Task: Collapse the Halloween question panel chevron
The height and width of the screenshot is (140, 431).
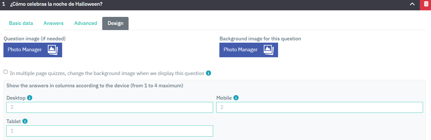Action: [412, 4]
